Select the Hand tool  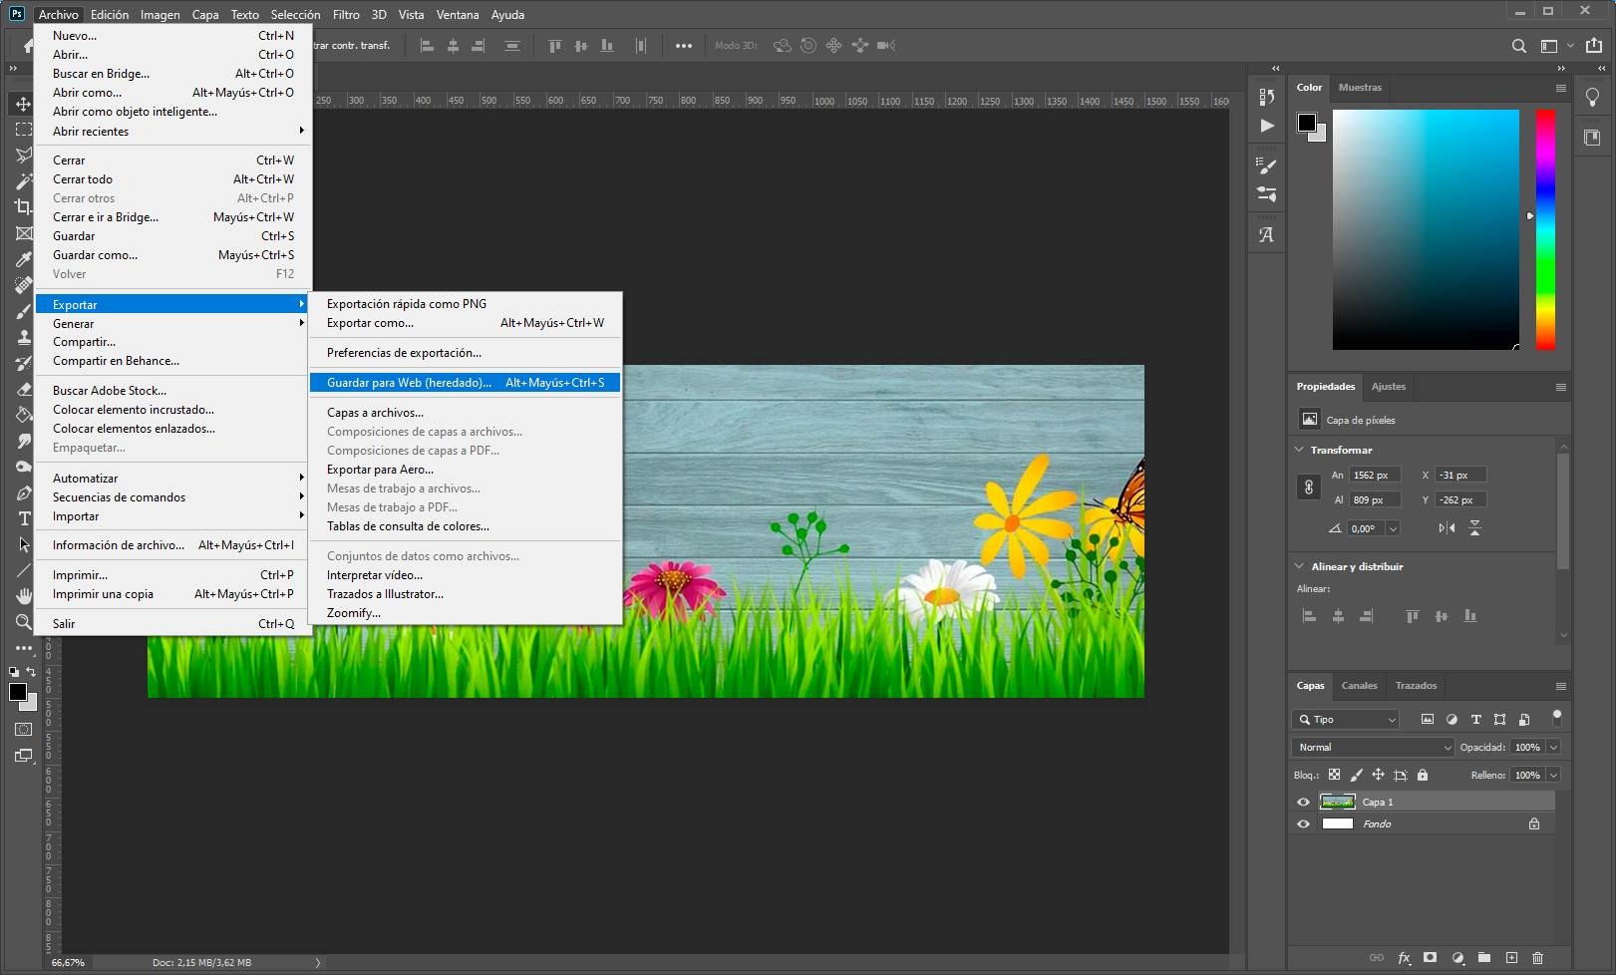[23, 596]
